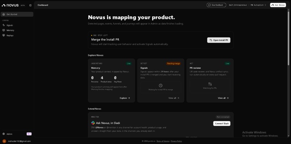The height and width of the screenshot is (144, 291).
Task: Click the Ask Novus, in Slack heading
Action: [108, 123]
